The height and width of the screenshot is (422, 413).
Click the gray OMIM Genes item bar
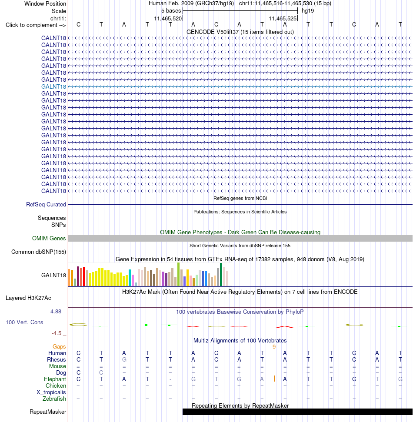(x=240, y=239)
